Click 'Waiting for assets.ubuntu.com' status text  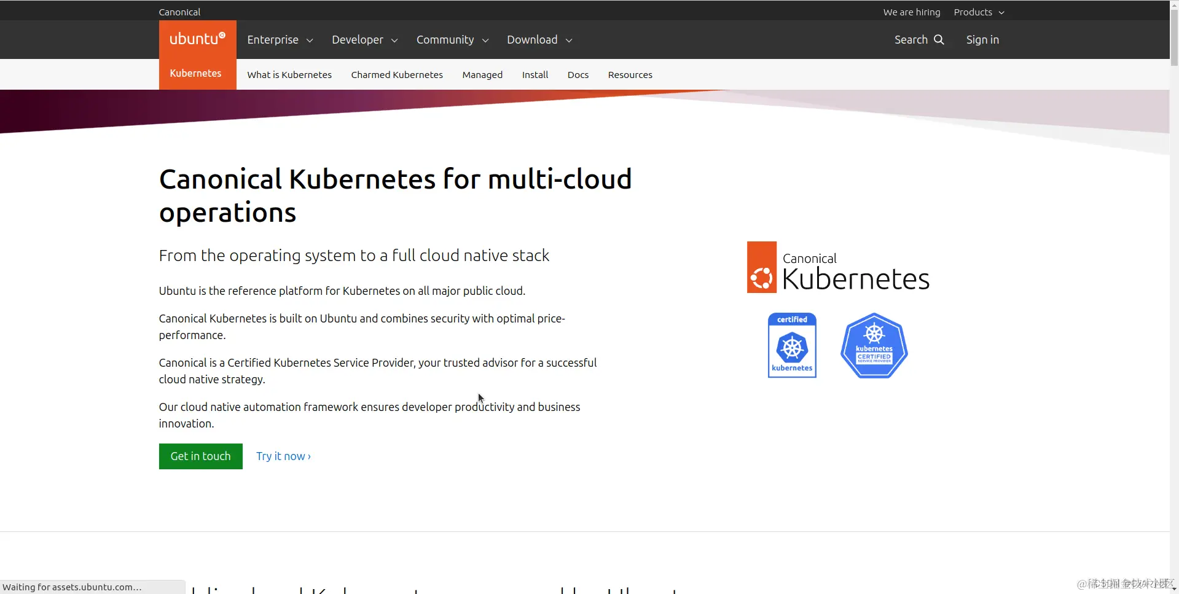[x=72, y=587]
